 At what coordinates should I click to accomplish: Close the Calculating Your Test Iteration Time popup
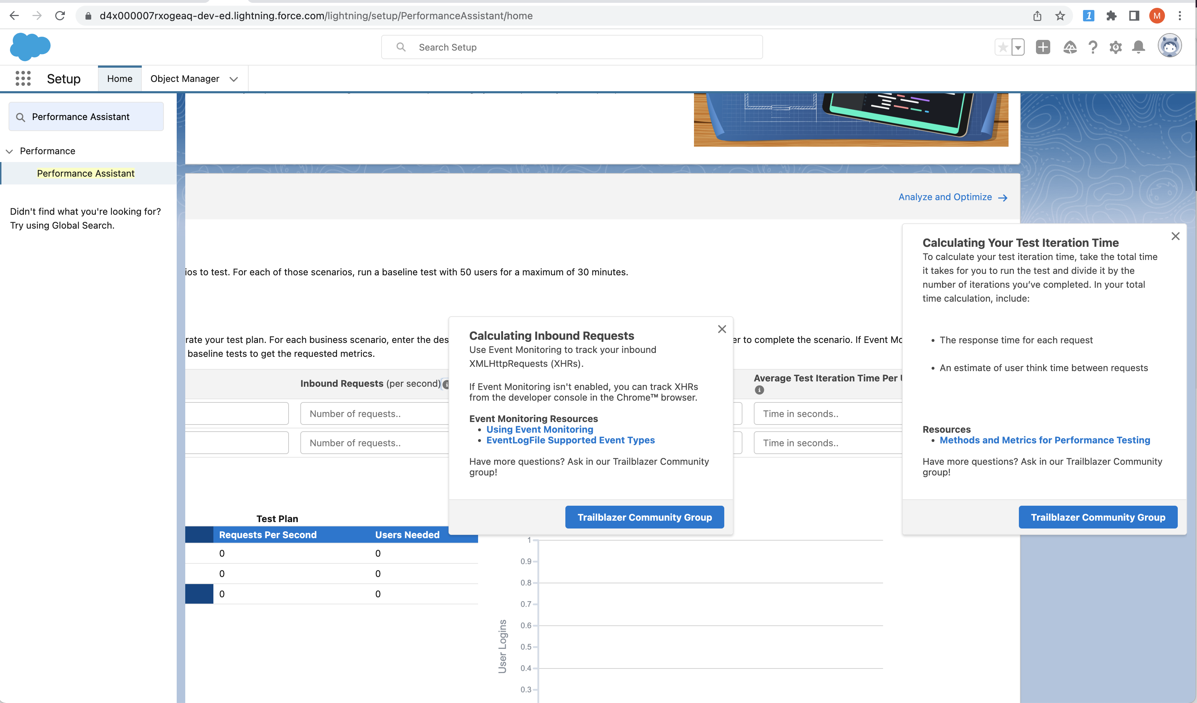pyautogui.click(x=1176, y=236)
